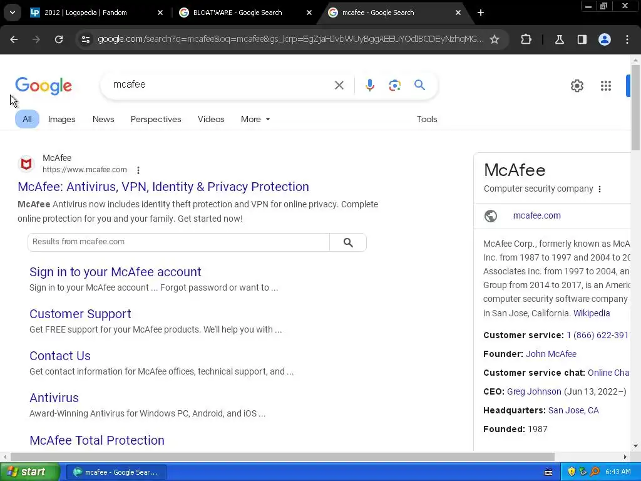This screenshot has height=481, width=641.
Task: Bookmark this page with the star icon
Action: point(495,39)
